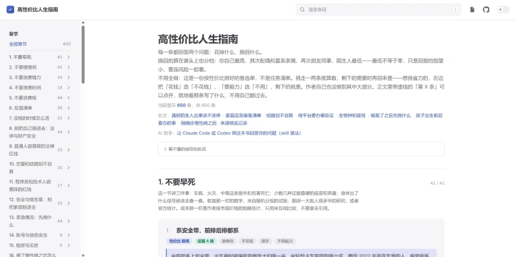Image resolution: width=516 pixels, height=257 pixels.
Task: Open sidebar chapter 7. 没钱的时候怎么活
Action: point(30,118)
